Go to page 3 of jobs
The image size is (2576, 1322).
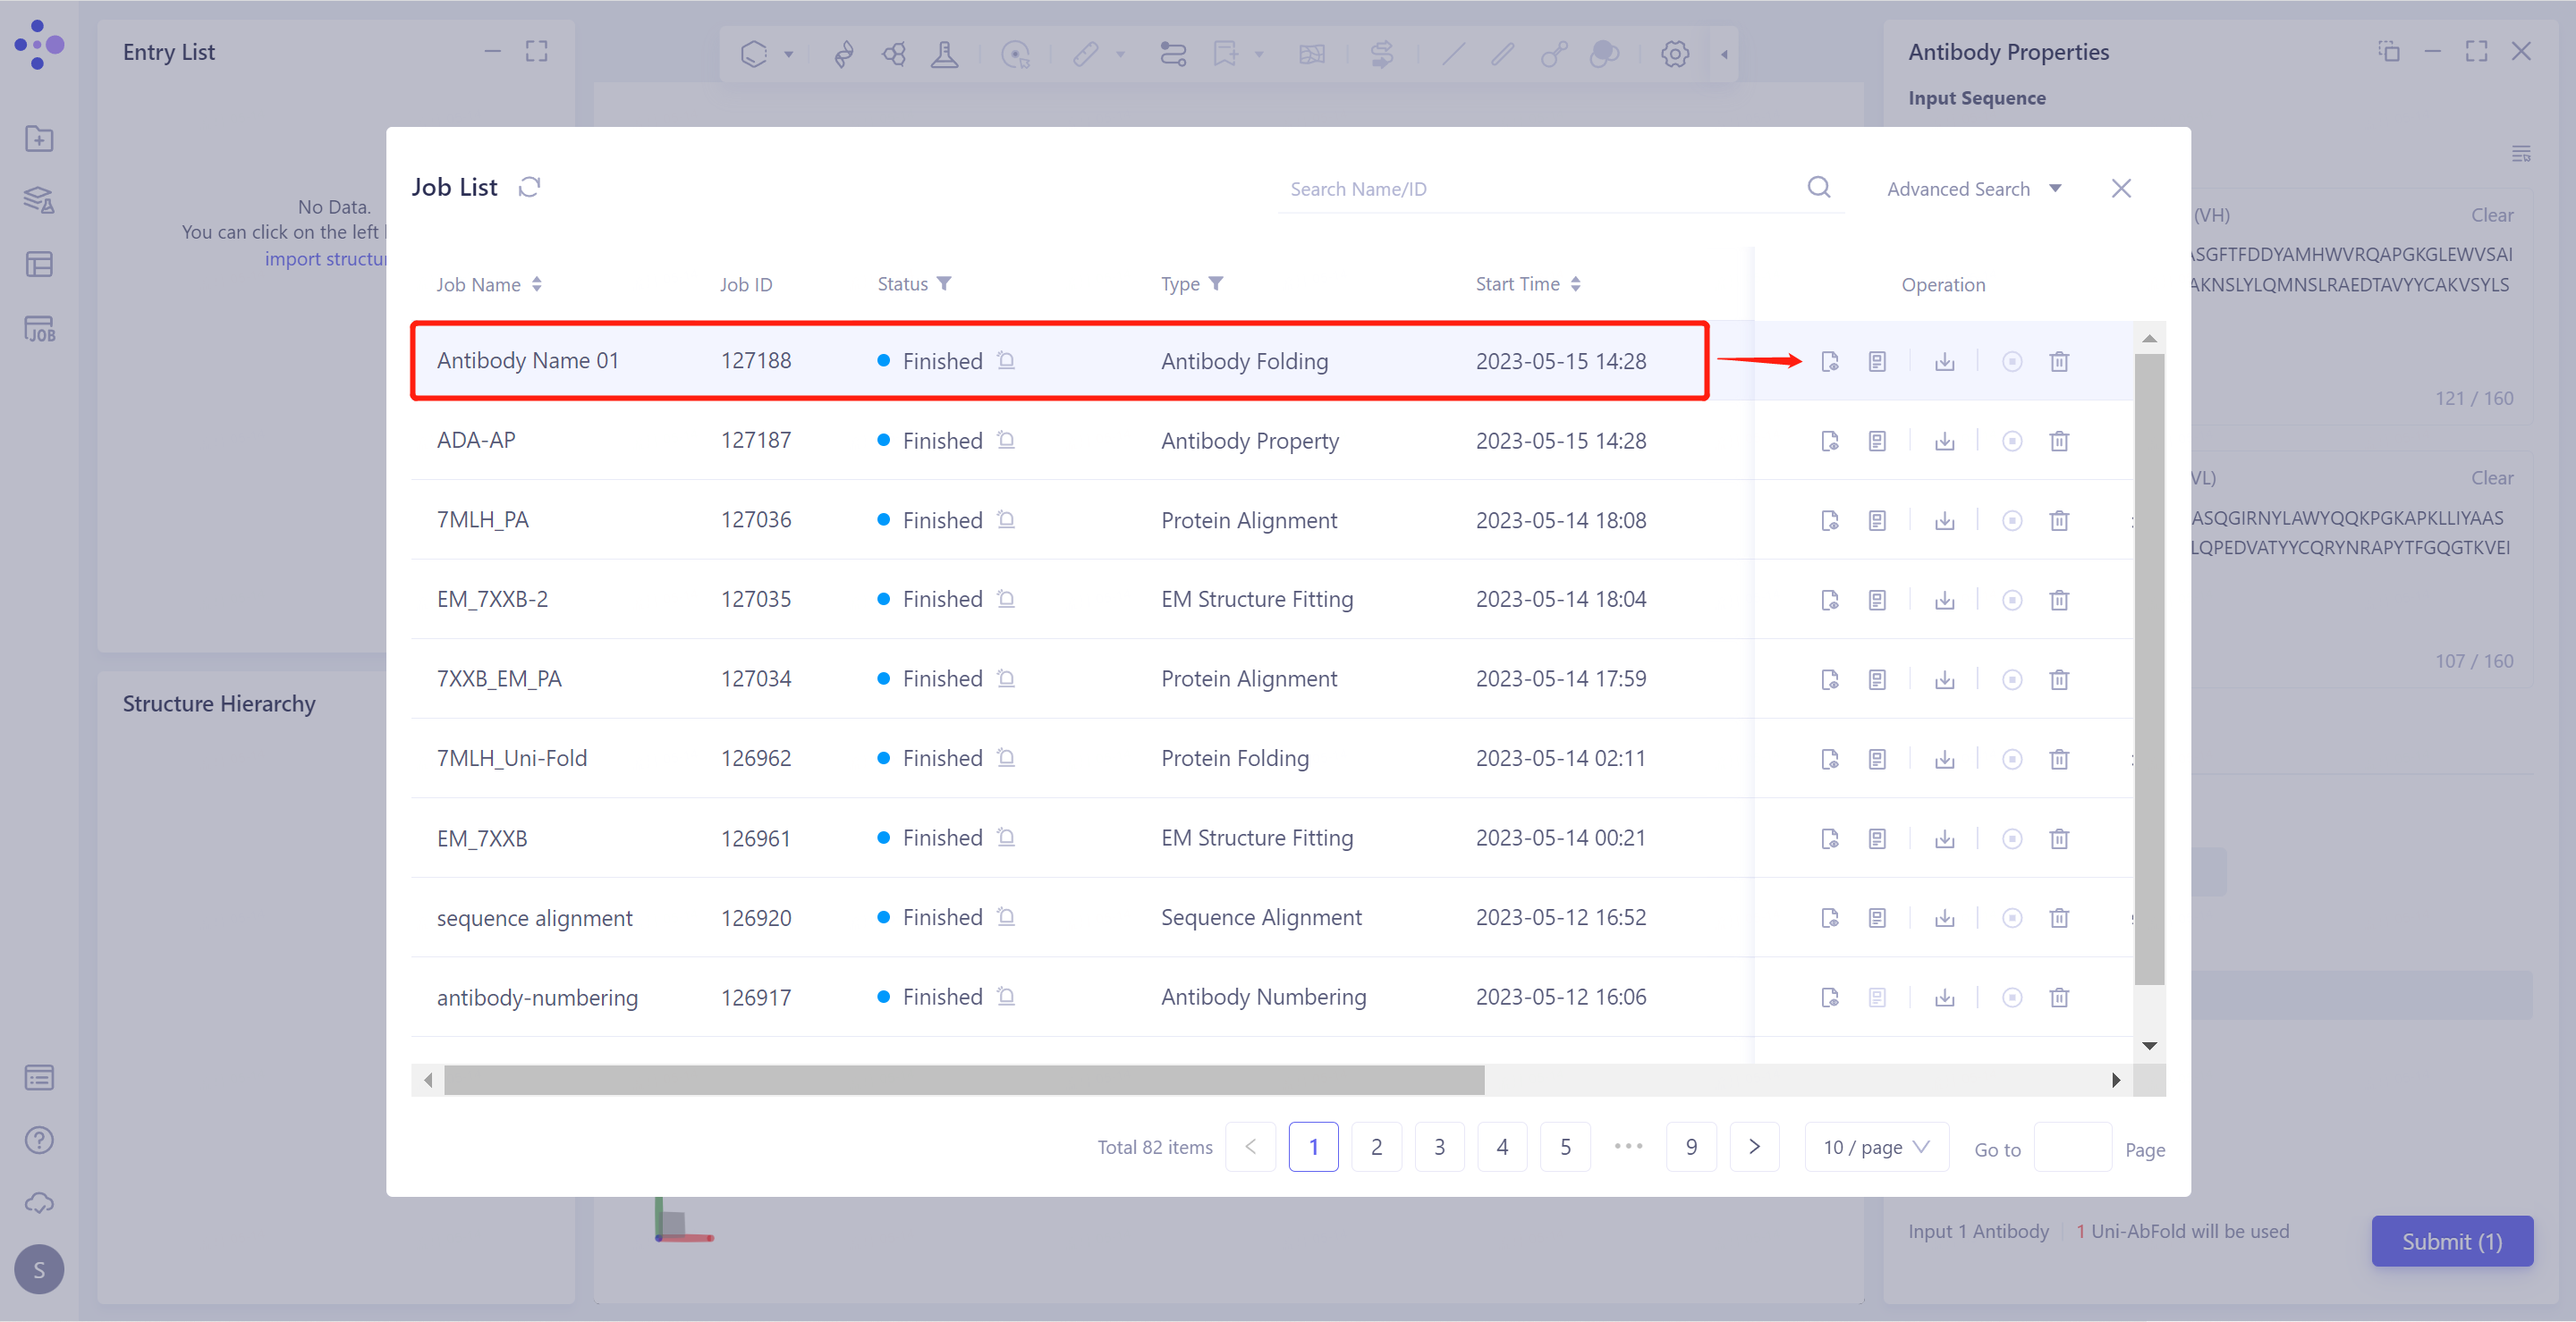coord(1438,1146)
